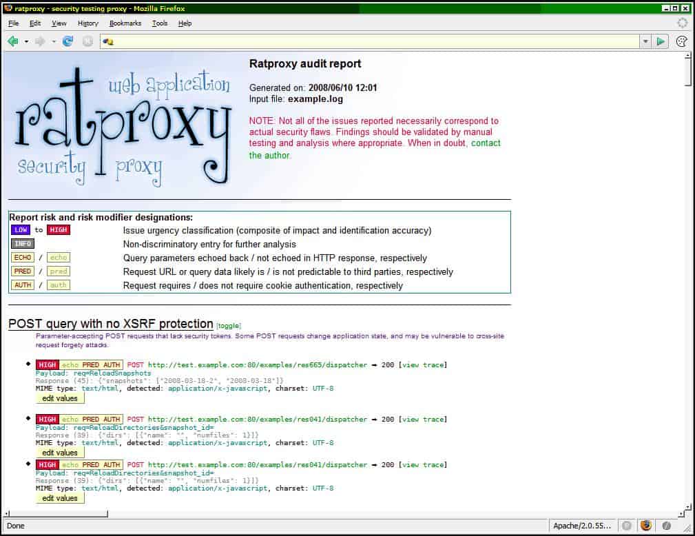The image size is (695, 536).
Task: Click the uppercase ECHO modifier badge
Action: [x=23, y=257]
